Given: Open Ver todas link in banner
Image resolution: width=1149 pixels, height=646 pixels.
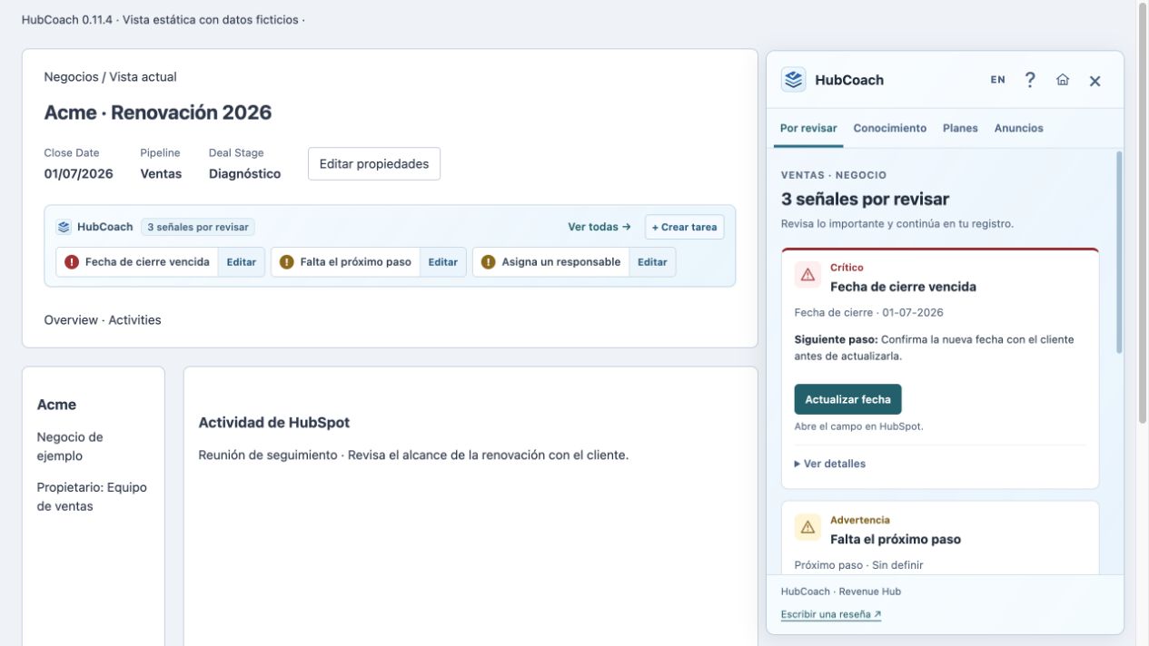Looking at the screenshot, I should coord(599,227).
